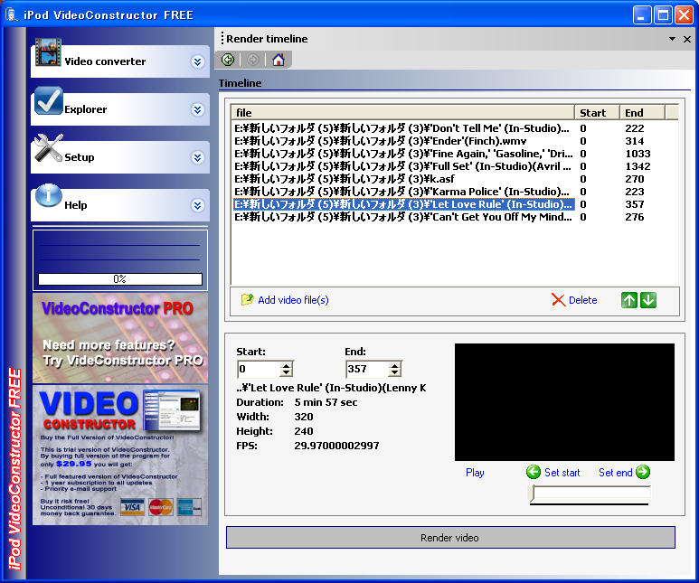
Task: Increase the End value spinner
Action: point(394,365)
